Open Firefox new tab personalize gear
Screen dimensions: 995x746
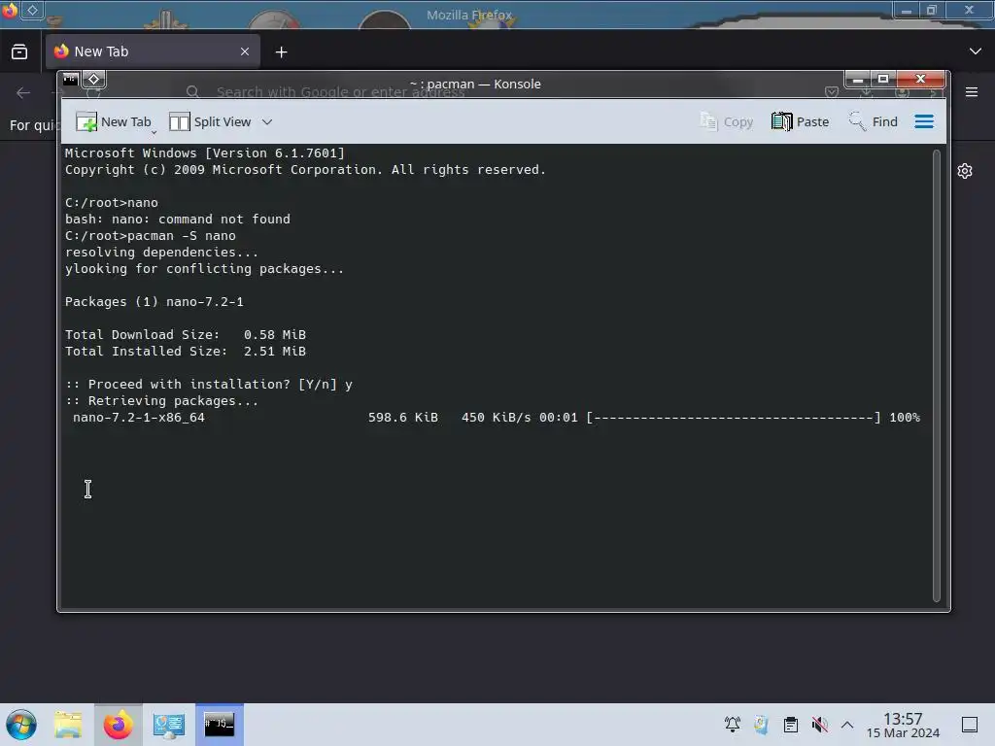pos(965,171)
